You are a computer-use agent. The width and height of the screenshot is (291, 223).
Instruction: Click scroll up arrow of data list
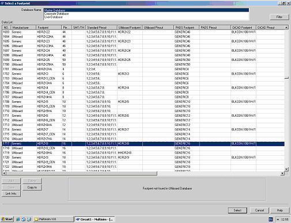pos(286,28)
